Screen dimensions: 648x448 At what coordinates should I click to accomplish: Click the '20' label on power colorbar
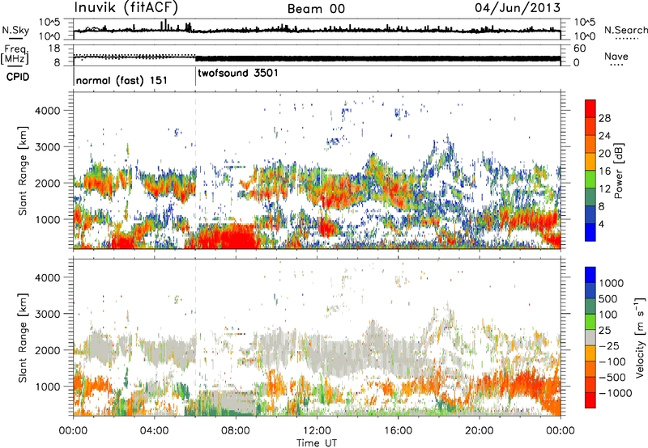tap(604, 154)
